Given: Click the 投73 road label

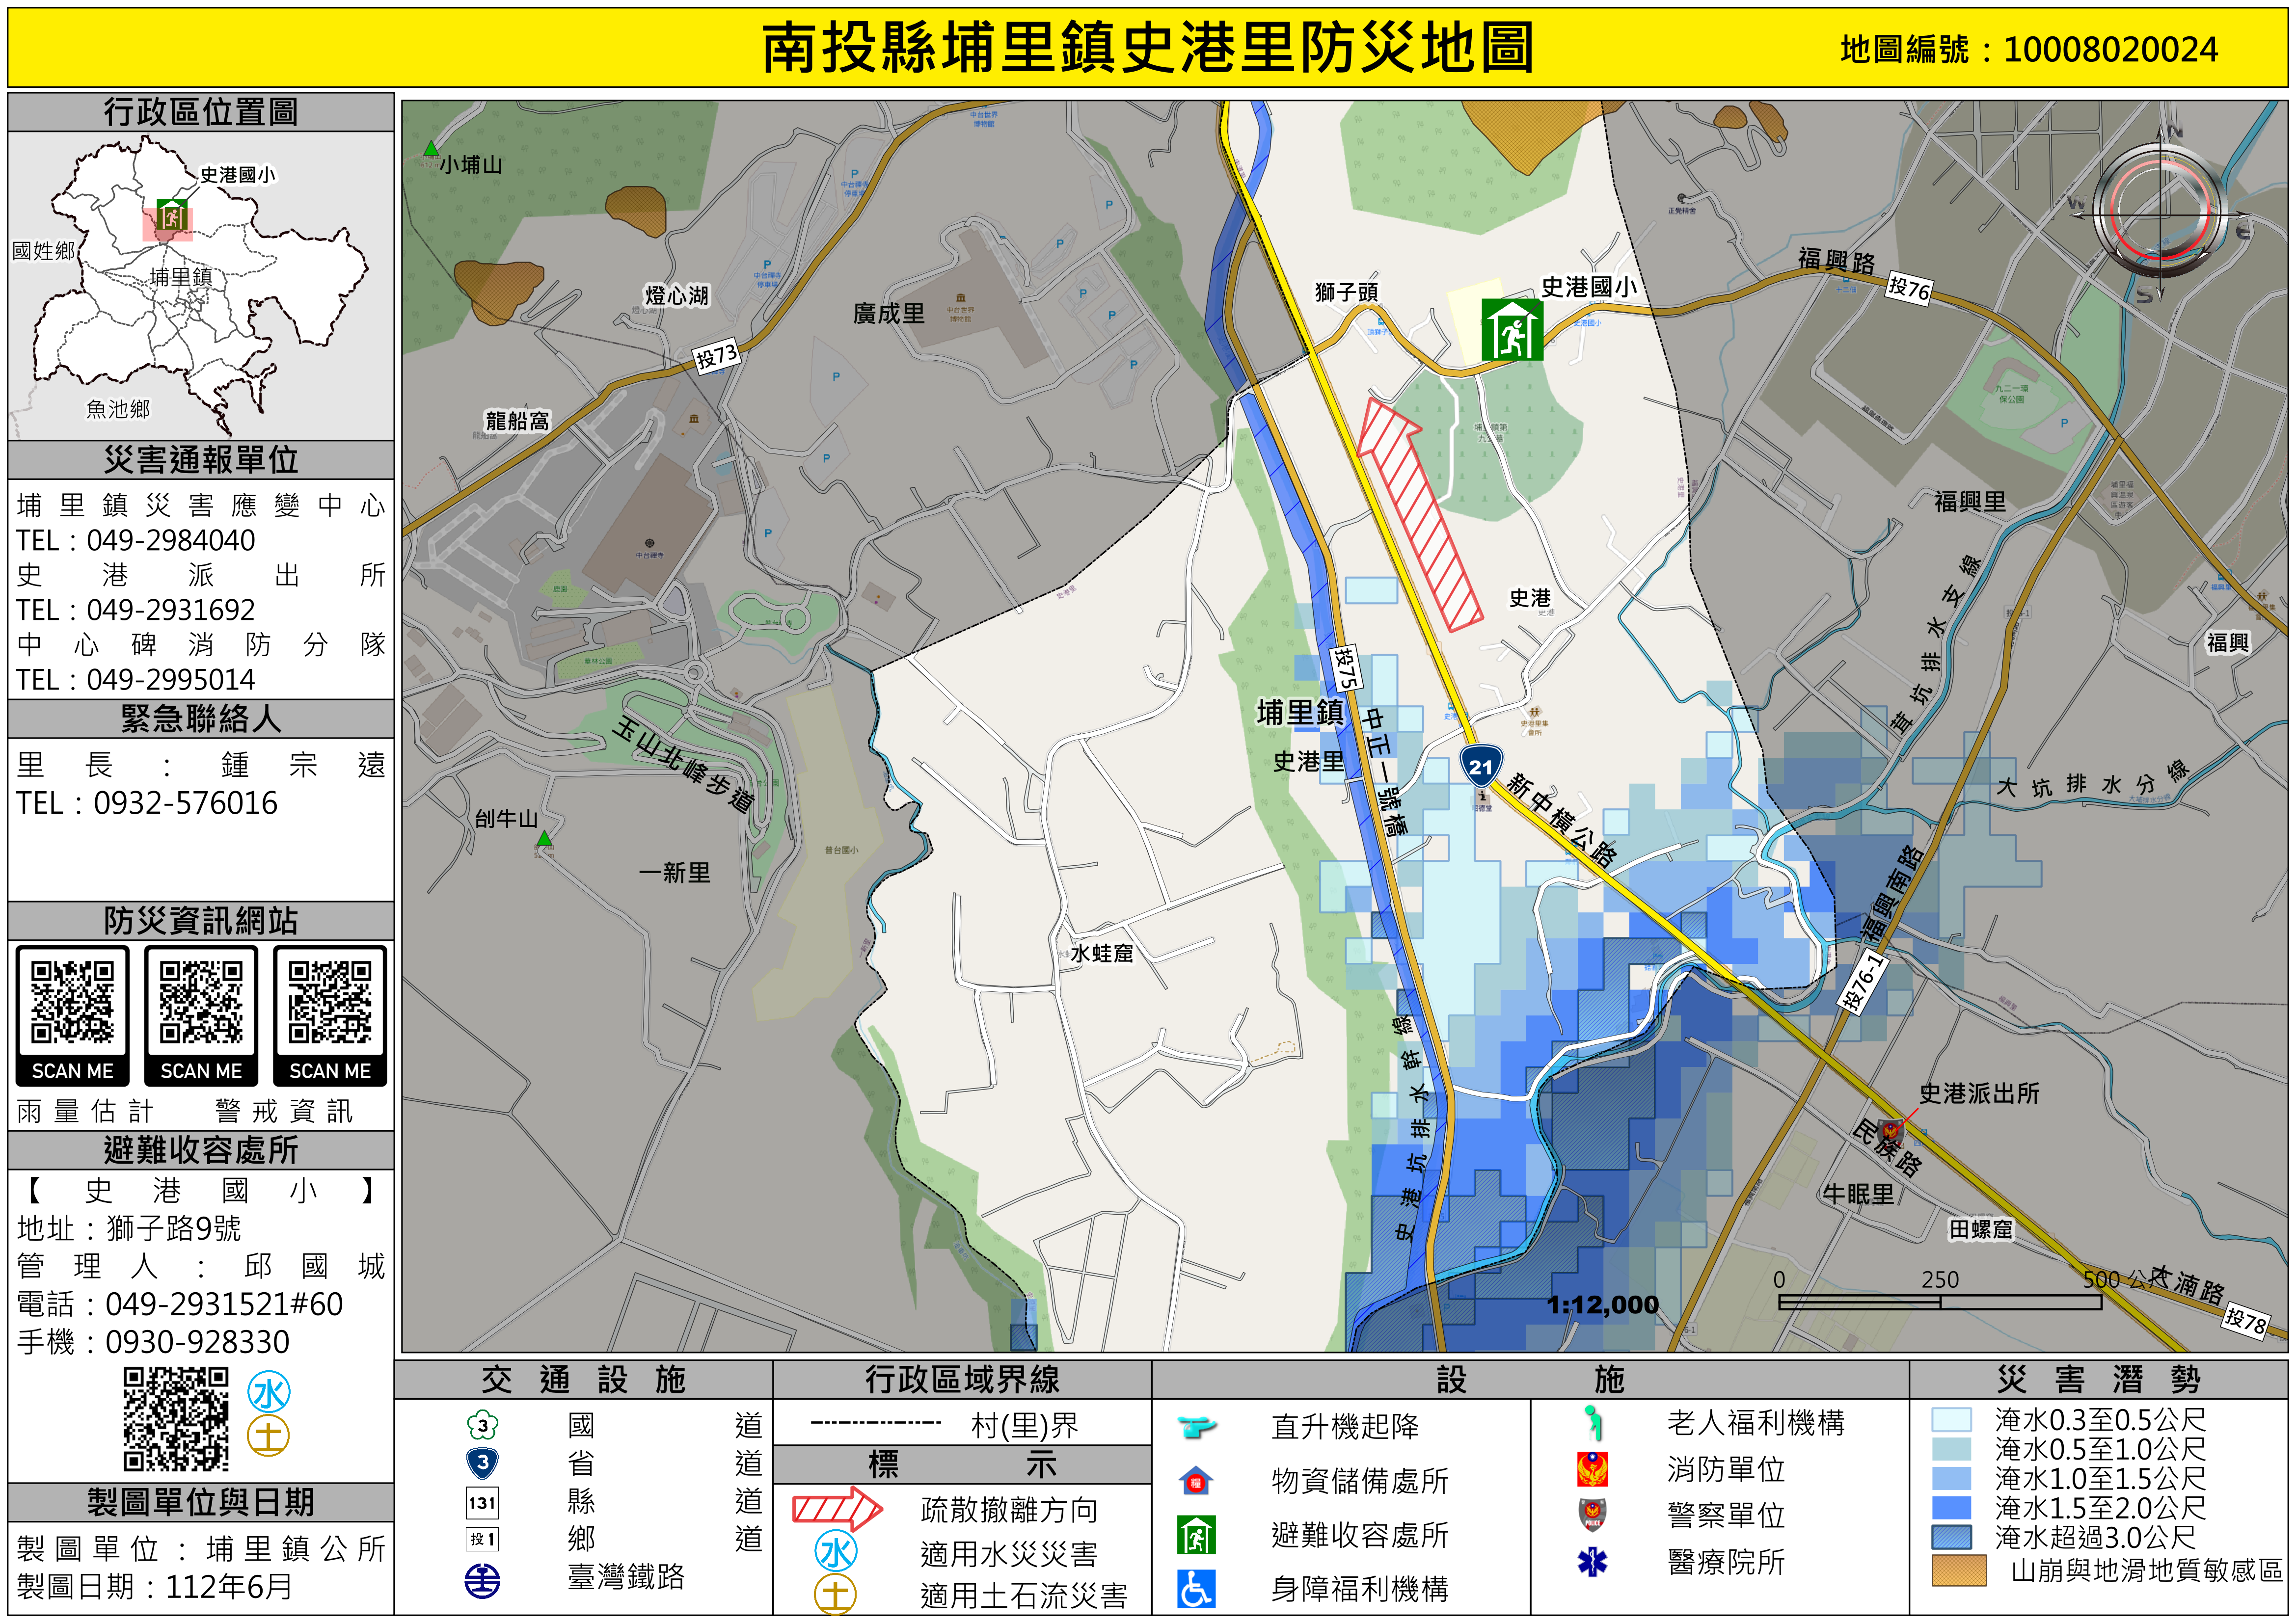Looking at the screenshot, I should click(717, 356).
